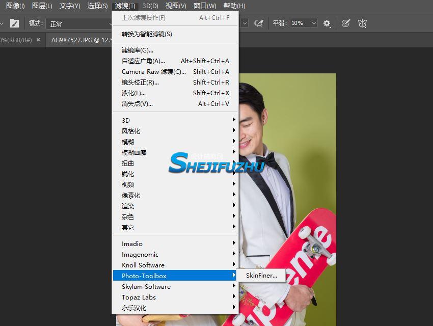Close the 滤镜(T) menu from the menu bar
The height and width of the screenshot is (326, 433).
(125, 6)
